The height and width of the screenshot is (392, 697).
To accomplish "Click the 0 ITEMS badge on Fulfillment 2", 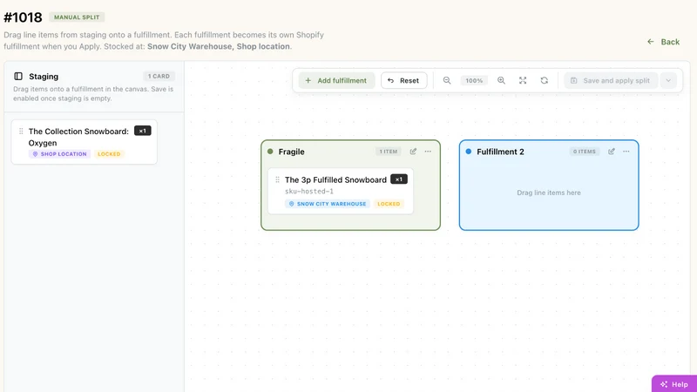I will pyautogui.click(x=584, y=152).
